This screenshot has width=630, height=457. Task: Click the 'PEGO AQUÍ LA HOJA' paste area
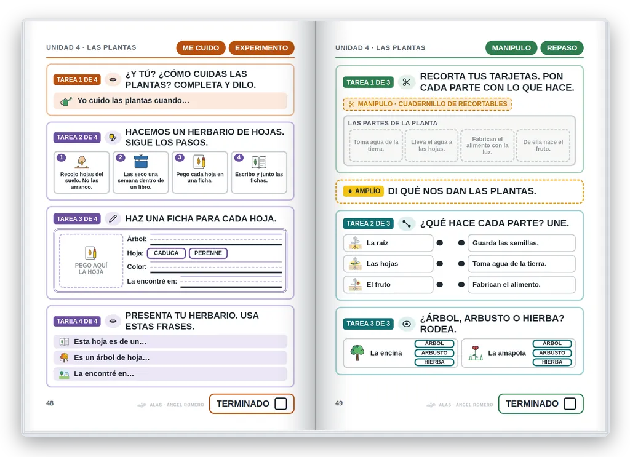(91, 261)
